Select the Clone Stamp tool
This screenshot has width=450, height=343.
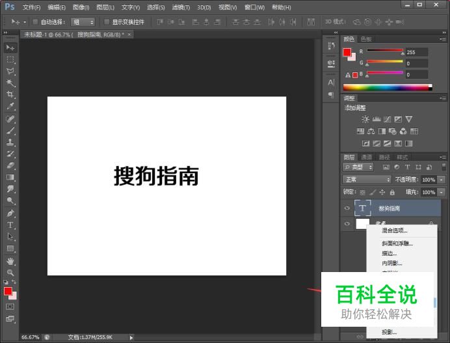tap(10, 142)
